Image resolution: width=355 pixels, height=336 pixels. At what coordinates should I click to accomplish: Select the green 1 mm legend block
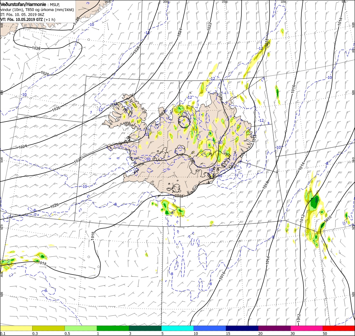coord(113,328)
